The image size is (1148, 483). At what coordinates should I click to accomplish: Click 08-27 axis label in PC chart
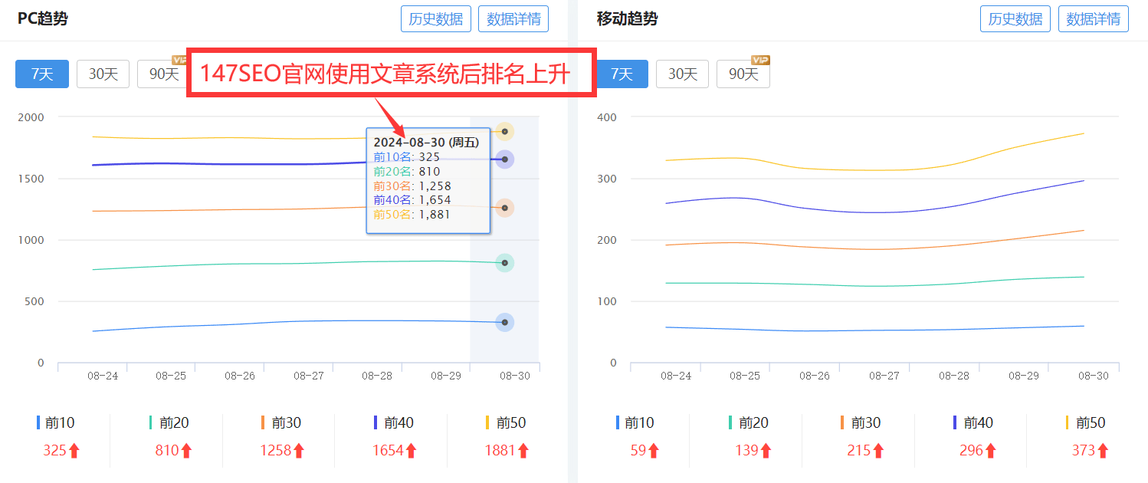coord(309,376)
